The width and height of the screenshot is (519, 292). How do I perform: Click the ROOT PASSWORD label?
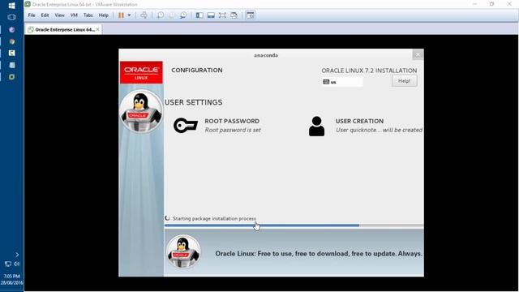click(232, 121)
